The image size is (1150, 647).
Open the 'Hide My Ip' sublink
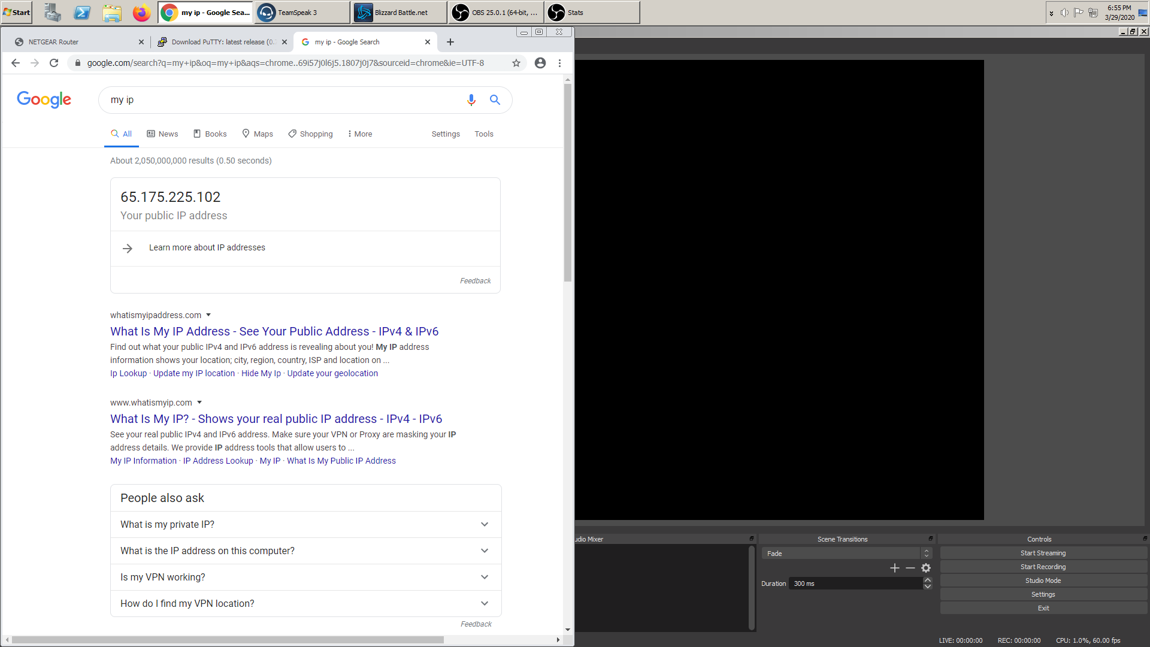point(261,373)
